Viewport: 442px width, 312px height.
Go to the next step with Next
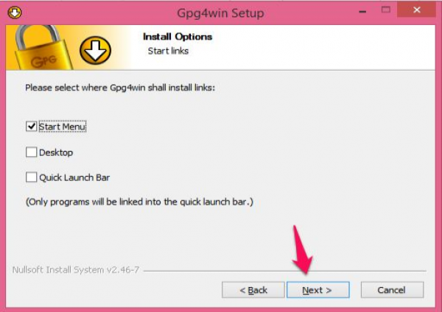318,290
